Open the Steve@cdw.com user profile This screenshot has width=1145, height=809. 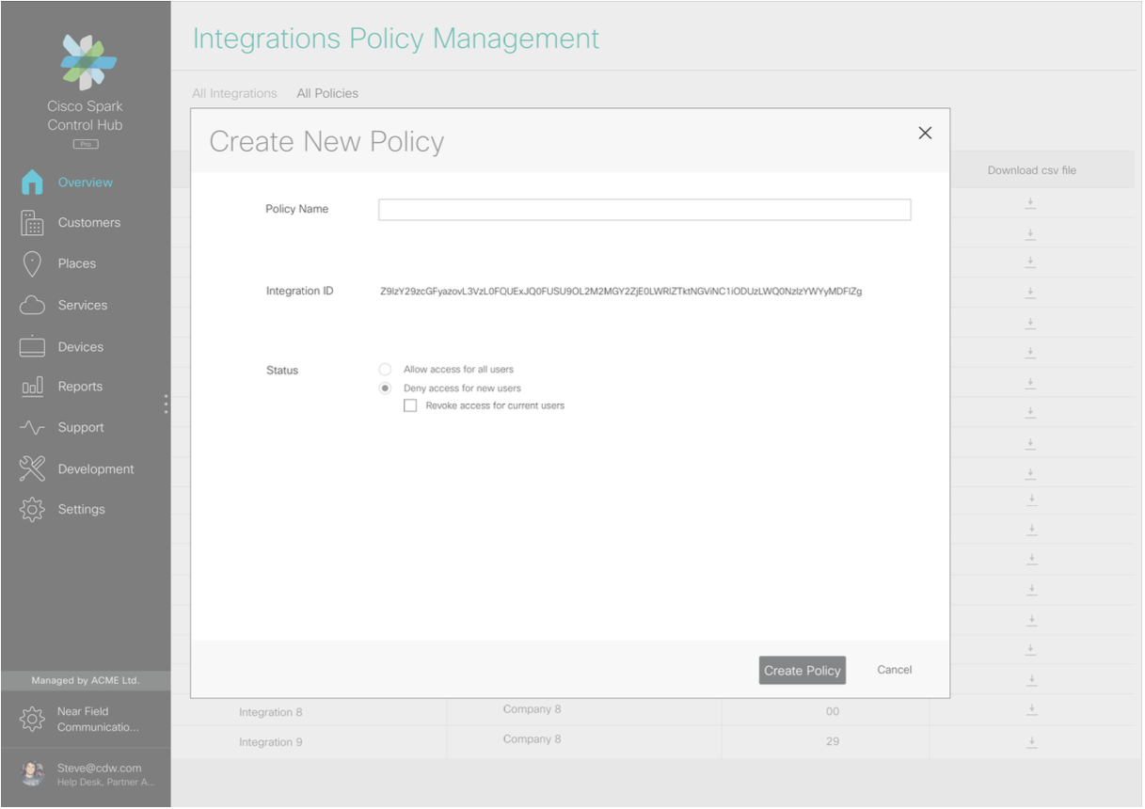point(85,774)
